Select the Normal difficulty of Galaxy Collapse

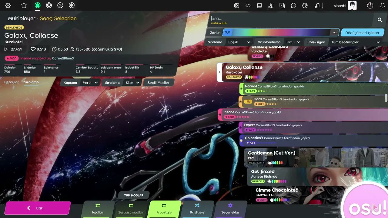tap(314, 89)
